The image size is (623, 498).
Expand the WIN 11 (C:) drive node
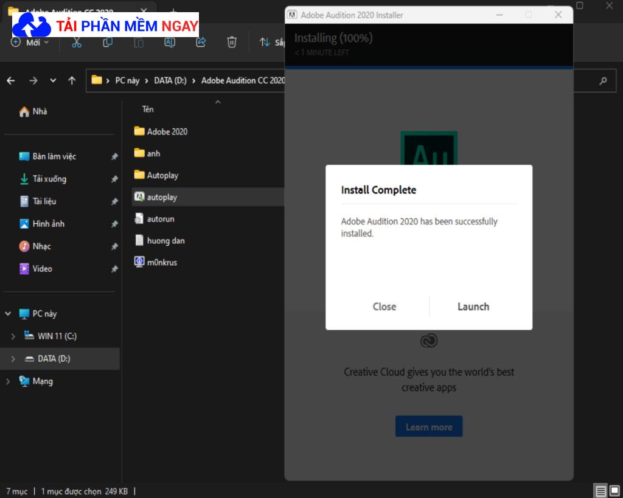(13, 336)
